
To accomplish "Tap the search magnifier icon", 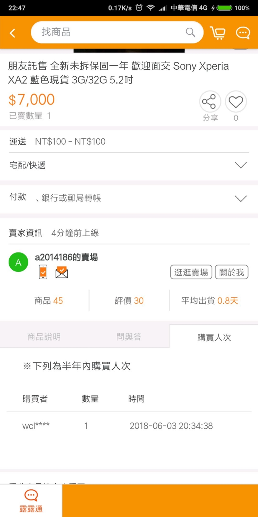I will point(190,32).
